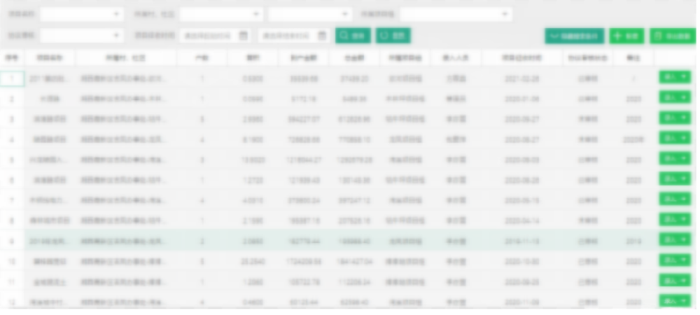Select the highlighted row 9 number cell

12,241
